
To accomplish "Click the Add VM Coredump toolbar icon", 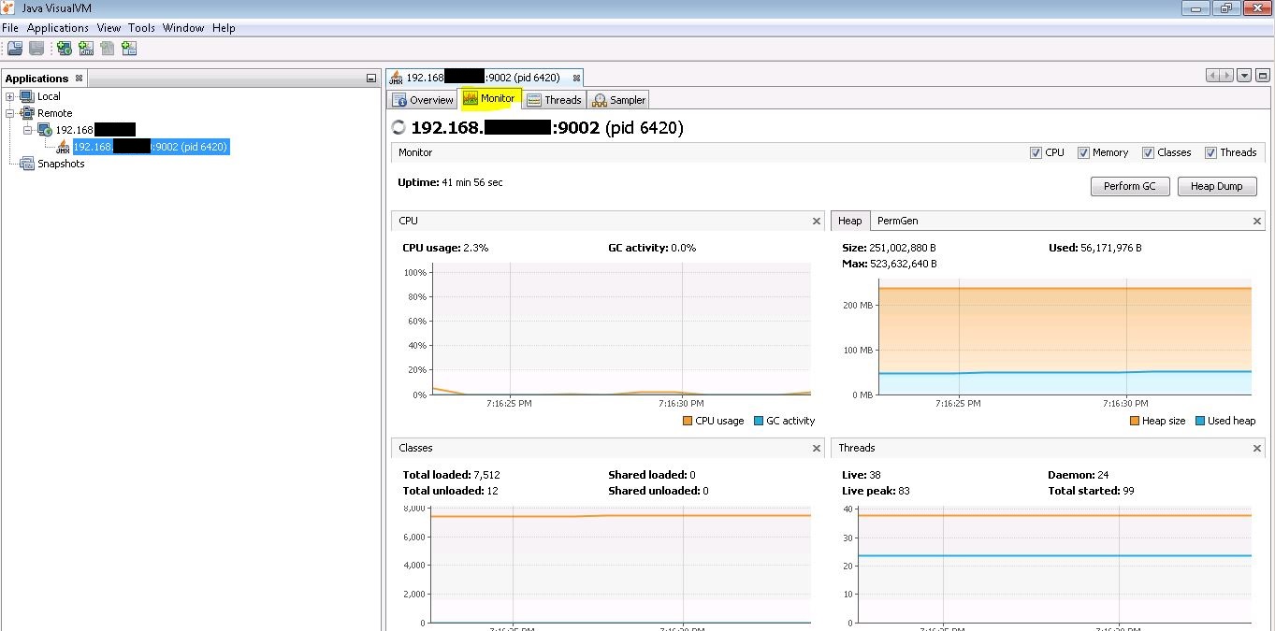I will click(107, 48).
